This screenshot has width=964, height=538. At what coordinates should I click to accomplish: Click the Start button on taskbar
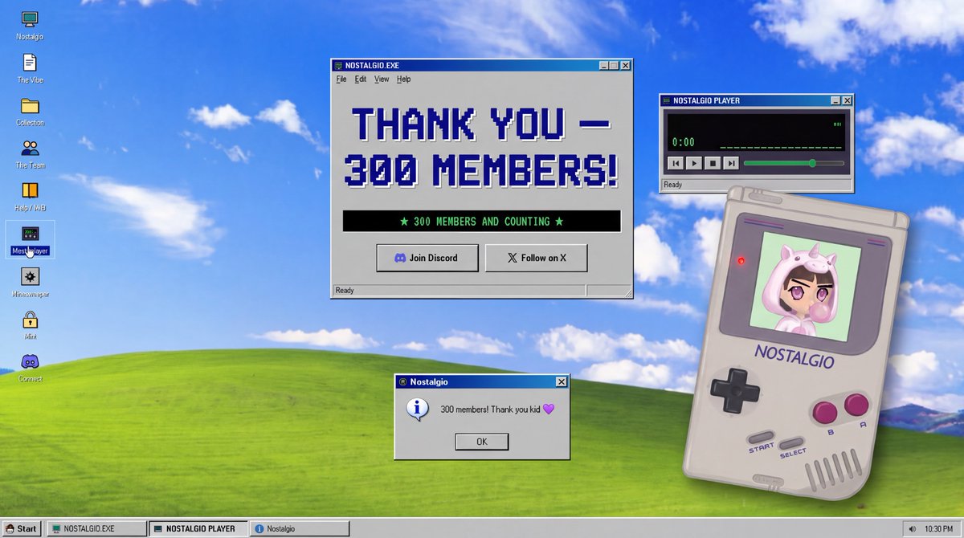22,528
